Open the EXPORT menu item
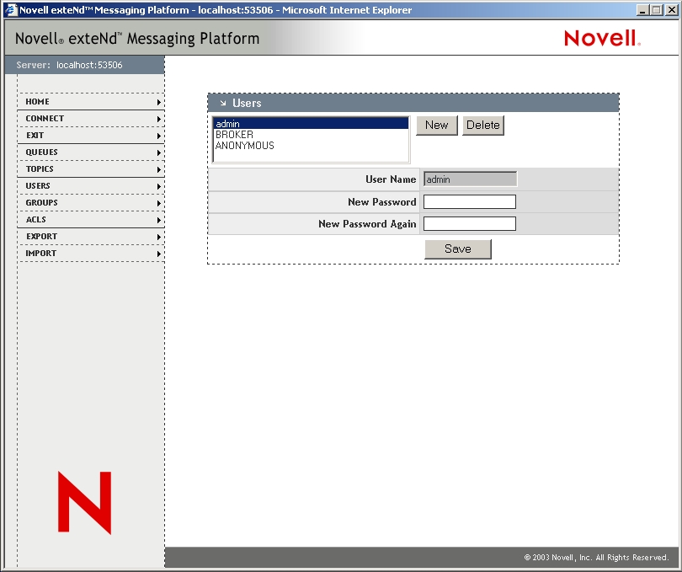682x572 pixels. [90, 237]
